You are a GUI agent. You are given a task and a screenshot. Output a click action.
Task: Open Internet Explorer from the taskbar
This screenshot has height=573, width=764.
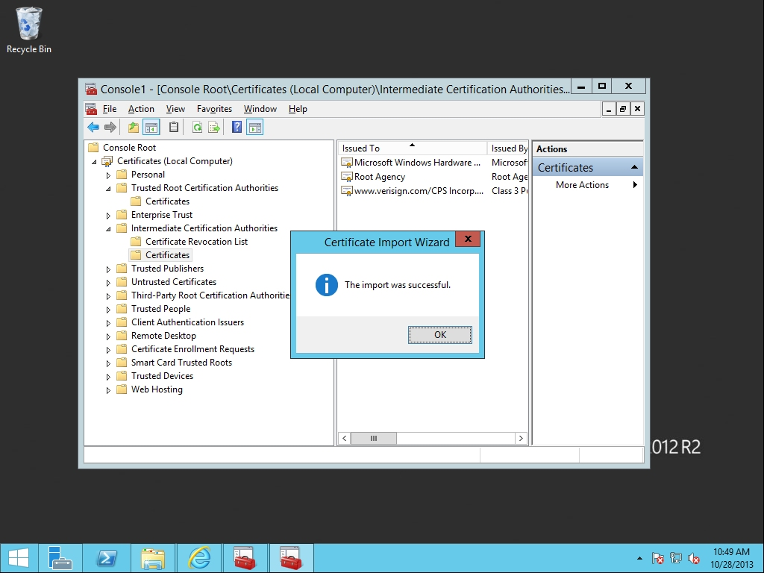pyautogui.click(x=199, y=558)
